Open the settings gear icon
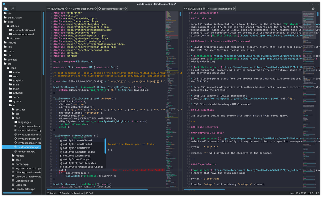Viewport: 322px width, 197px height. coord(313,9)
